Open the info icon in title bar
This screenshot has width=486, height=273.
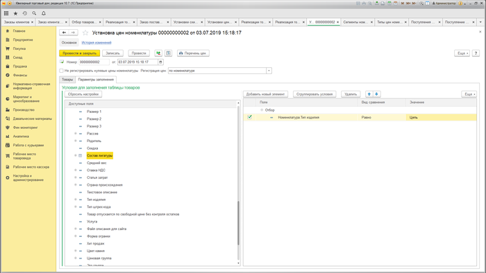point(460,3)
